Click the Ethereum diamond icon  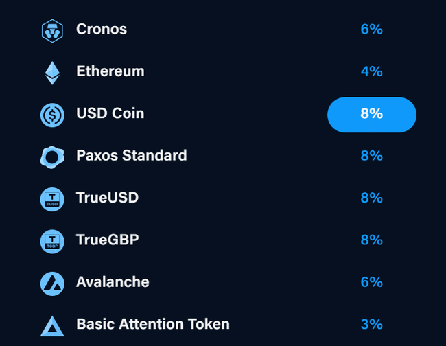coord(52,72)
